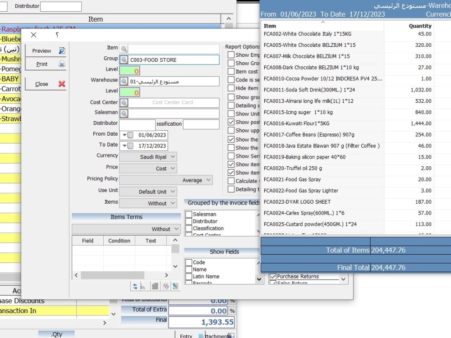Click the Final total field 1,393.55
The width and height of the screenshot is (451, 338).
click(x=201, y=322)
